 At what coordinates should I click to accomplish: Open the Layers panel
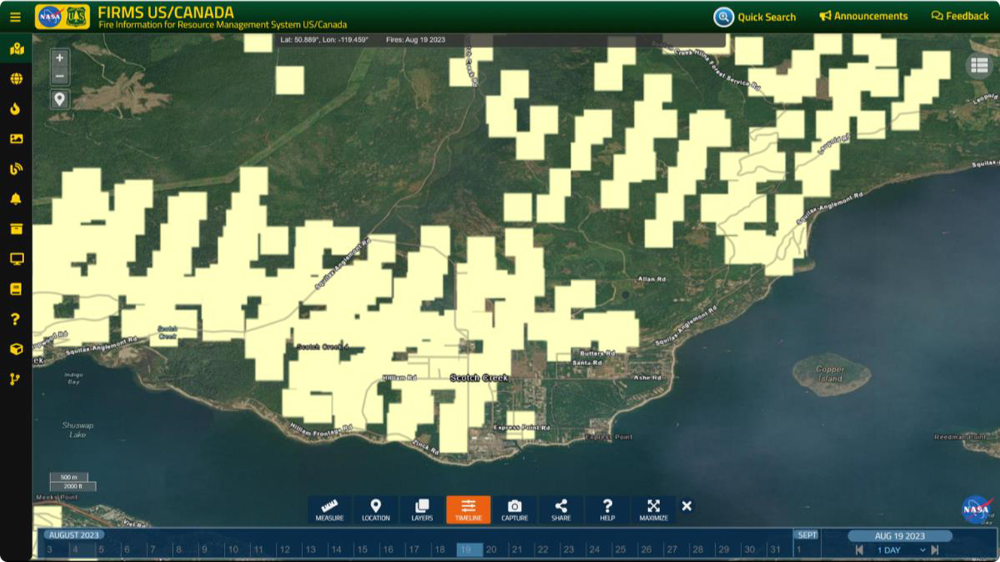422,510
